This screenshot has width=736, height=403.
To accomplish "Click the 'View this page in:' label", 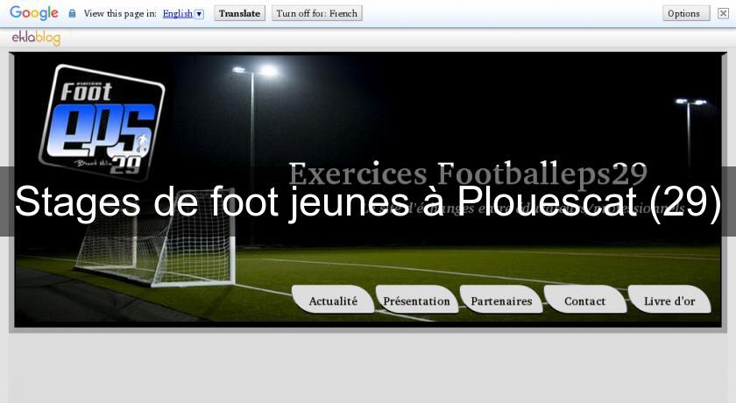I will pyautogui.click(x=120, y=14).
